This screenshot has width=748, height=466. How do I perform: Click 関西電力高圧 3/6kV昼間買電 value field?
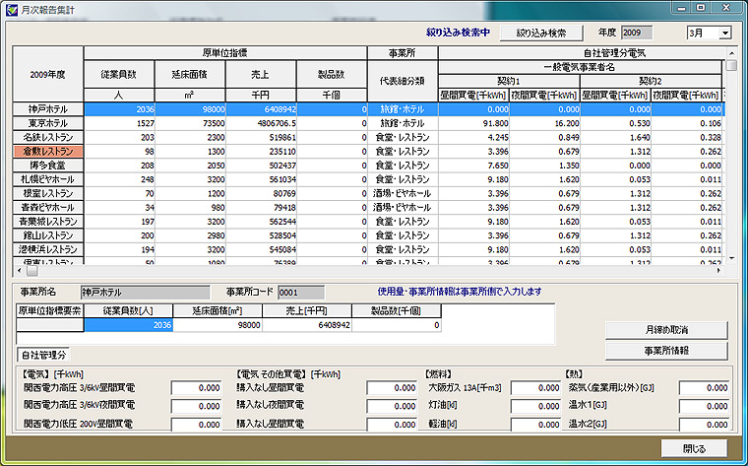[196, 388]
